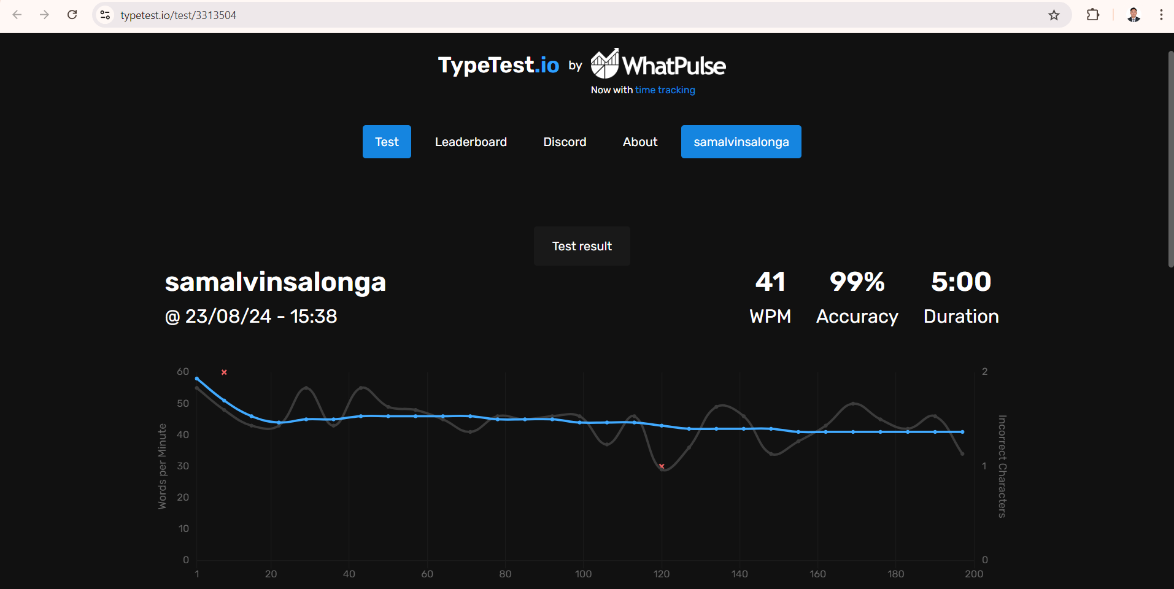Bookmark this page with the star icon
Screen dimensions: 1174x589
pyautogui.click(x=1054, y=15)
